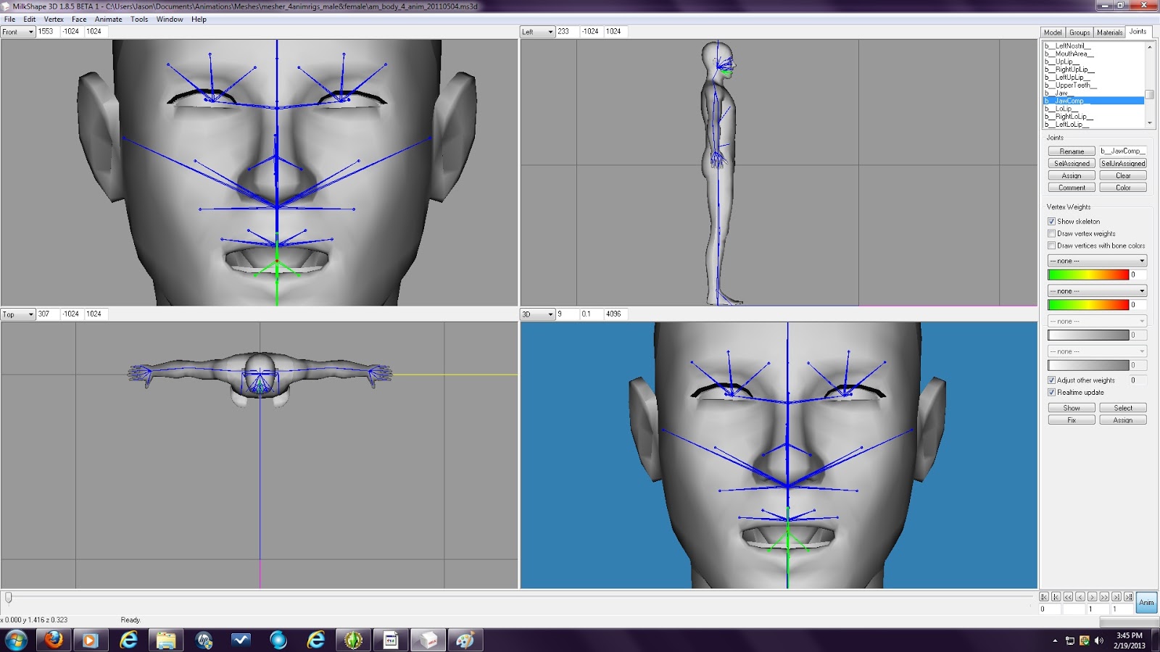
Task: Open Internet Explorer from the taskbar
Action: [317, 640]
